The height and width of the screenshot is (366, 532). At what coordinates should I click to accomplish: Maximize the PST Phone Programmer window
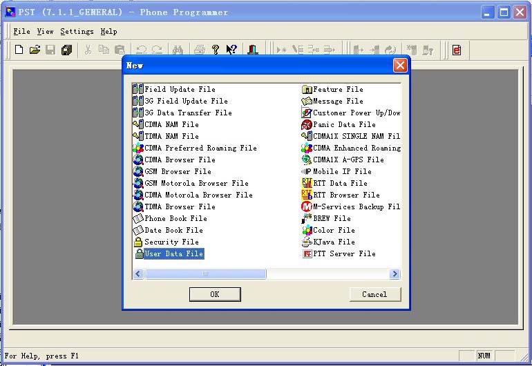point(504,12)
